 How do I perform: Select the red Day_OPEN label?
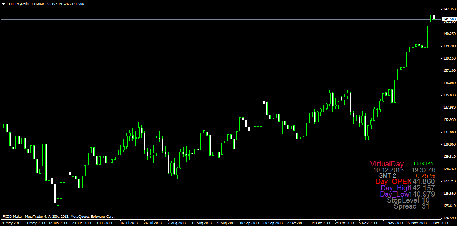392,181
